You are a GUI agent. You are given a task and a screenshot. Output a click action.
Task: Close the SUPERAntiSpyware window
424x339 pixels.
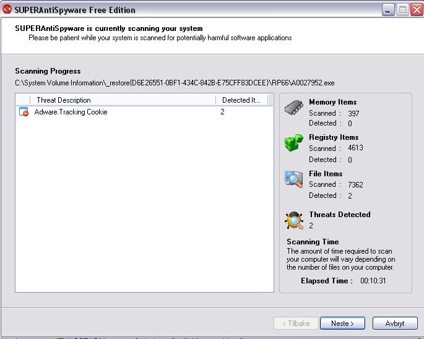pyautogui.click(x=417, y=10)
